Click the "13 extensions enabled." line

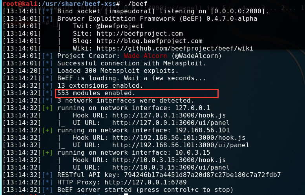[x=100, y=85]
